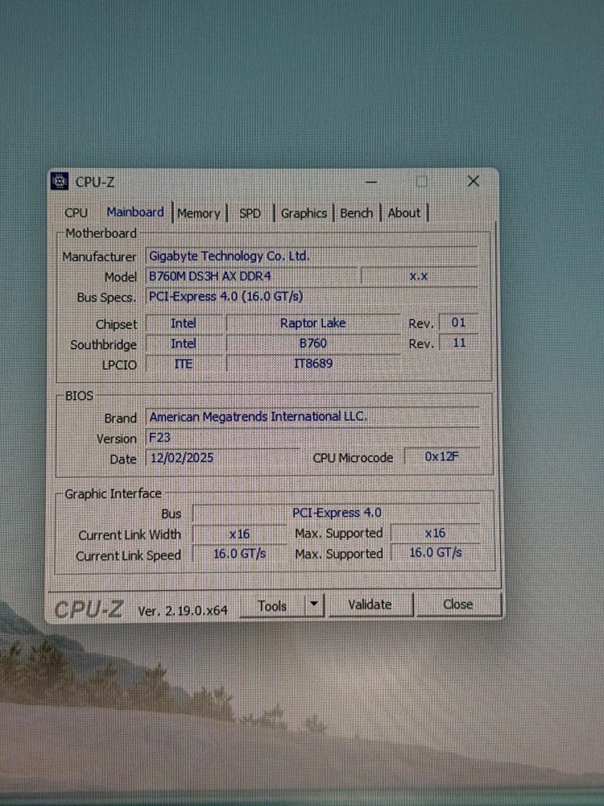Click BIOS brand American Megatrends International LLC.

312,417
